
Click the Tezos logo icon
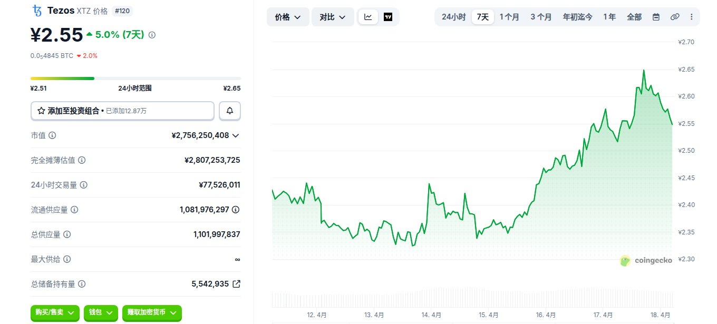pyautogui.click(x=37, y=11)
